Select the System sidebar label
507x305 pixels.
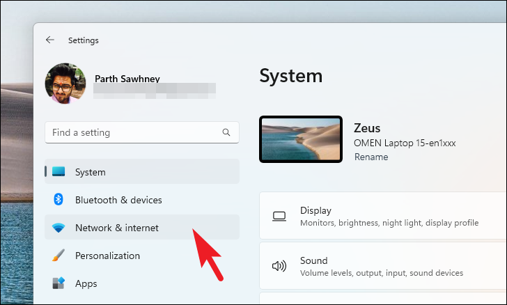coord(91,172)
